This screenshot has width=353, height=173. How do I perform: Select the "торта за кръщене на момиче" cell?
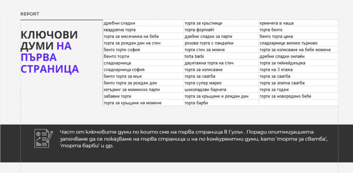pos(132,103)
